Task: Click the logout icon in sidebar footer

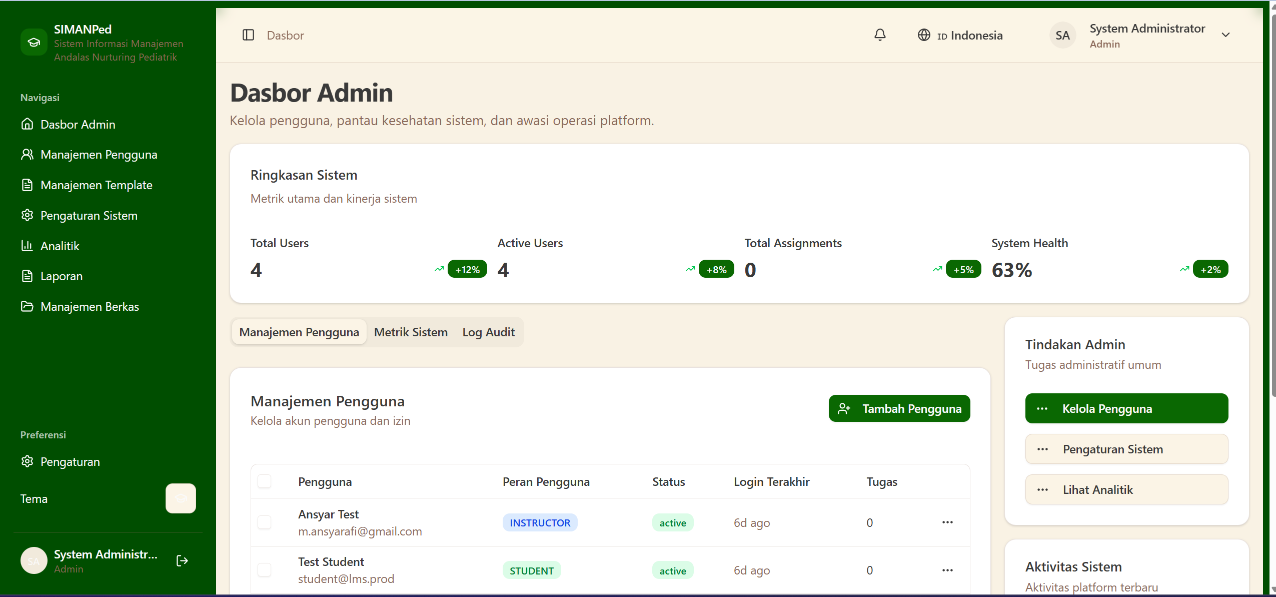Action: pos(183,560)
